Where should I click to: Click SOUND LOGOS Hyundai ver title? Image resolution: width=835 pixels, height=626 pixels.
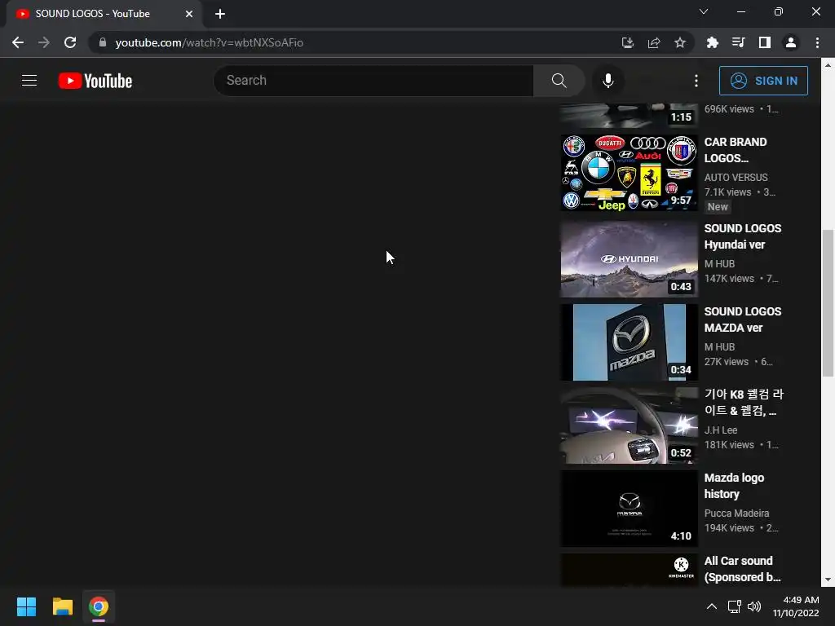click(743, 236)
